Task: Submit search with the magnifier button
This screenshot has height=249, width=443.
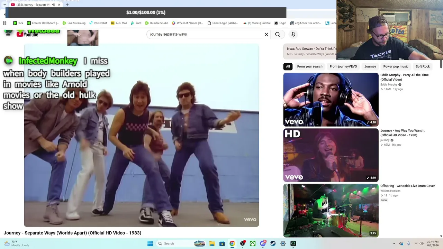Action: click(x=278, y=34)
